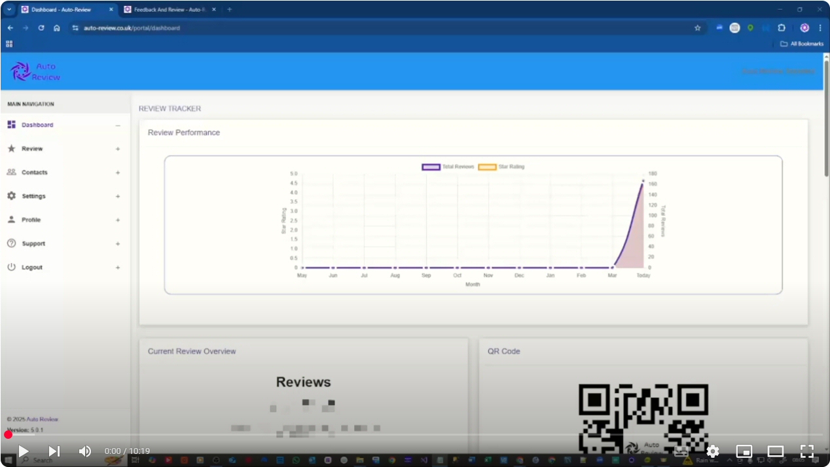Switch to Feedback And Review tab
Screen dimensions: 830x467
coord(170,10)
